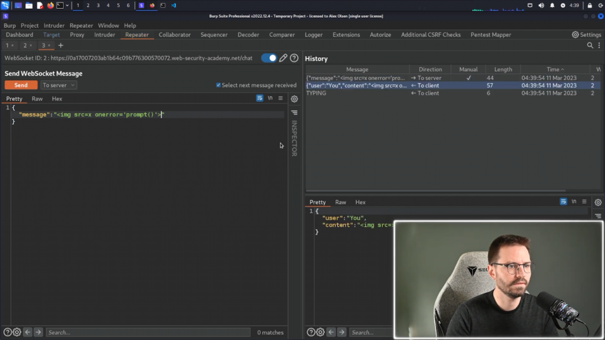
Task: Click the left editor Search field
Action: tap(148, 332)
